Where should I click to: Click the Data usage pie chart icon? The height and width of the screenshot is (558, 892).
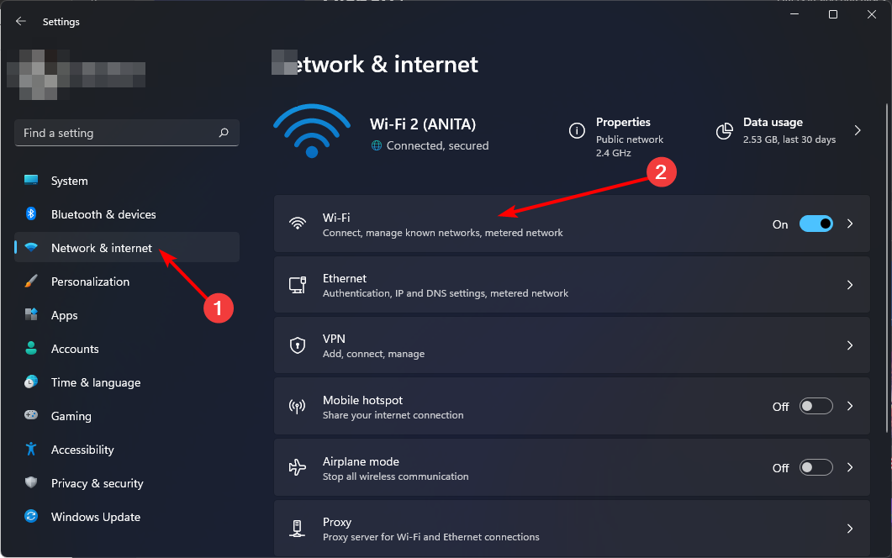click(724, 131)
